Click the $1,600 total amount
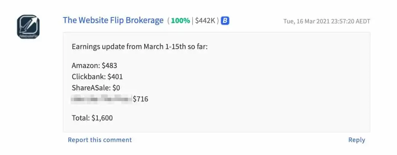 pos(102,118)
